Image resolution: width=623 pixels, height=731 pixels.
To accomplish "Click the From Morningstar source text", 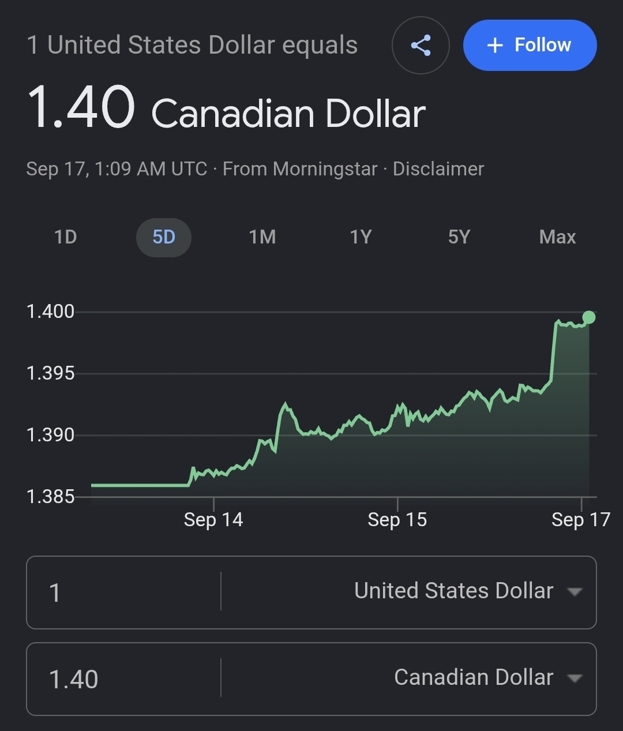I will (x=300, y=169).
